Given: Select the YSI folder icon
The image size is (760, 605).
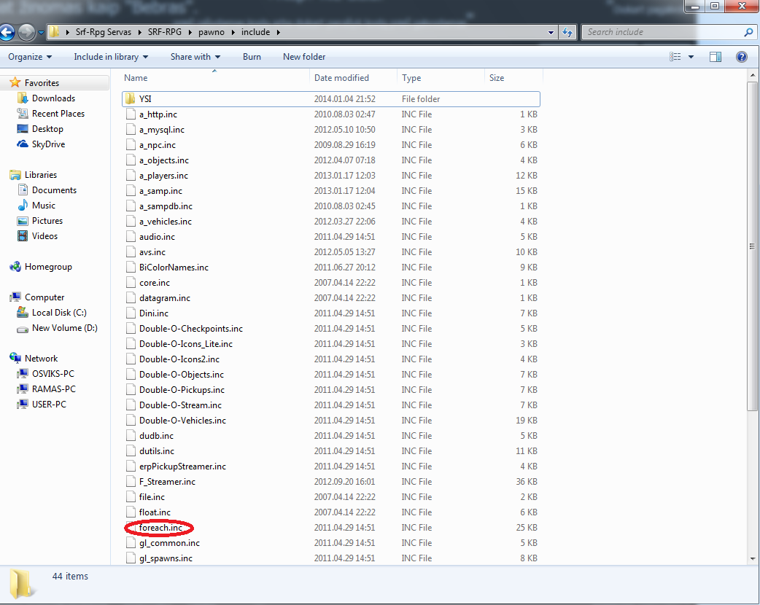Looking at the screenshot, I should 130,99.
